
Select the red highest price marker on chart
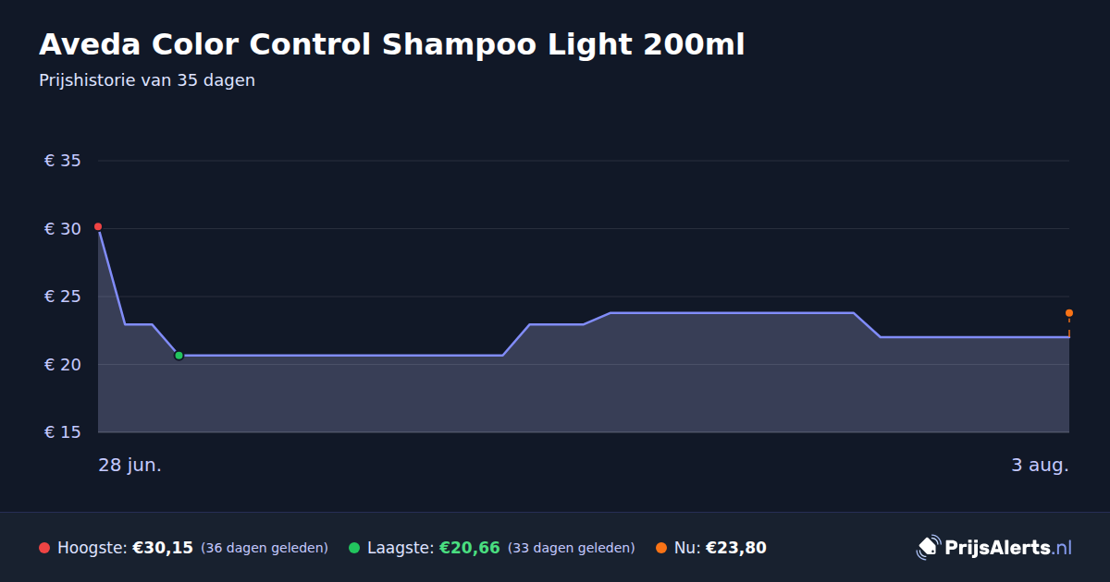tap(98, 226)
